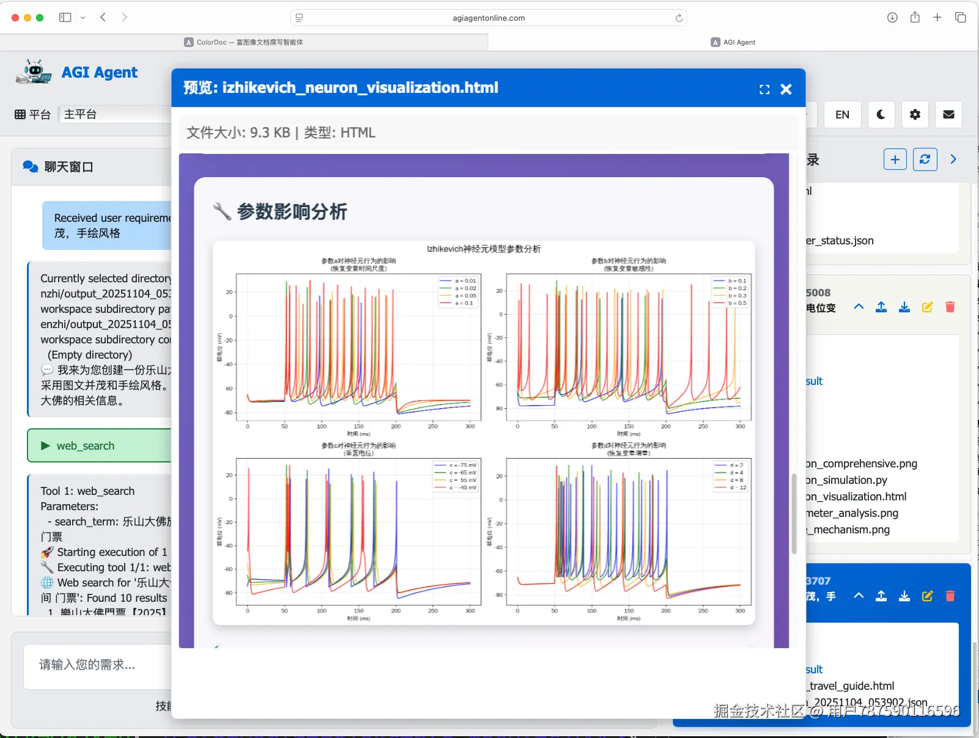979x738 pixels.
Task: Delete the 5008 directory
Action: pos(950,307)
